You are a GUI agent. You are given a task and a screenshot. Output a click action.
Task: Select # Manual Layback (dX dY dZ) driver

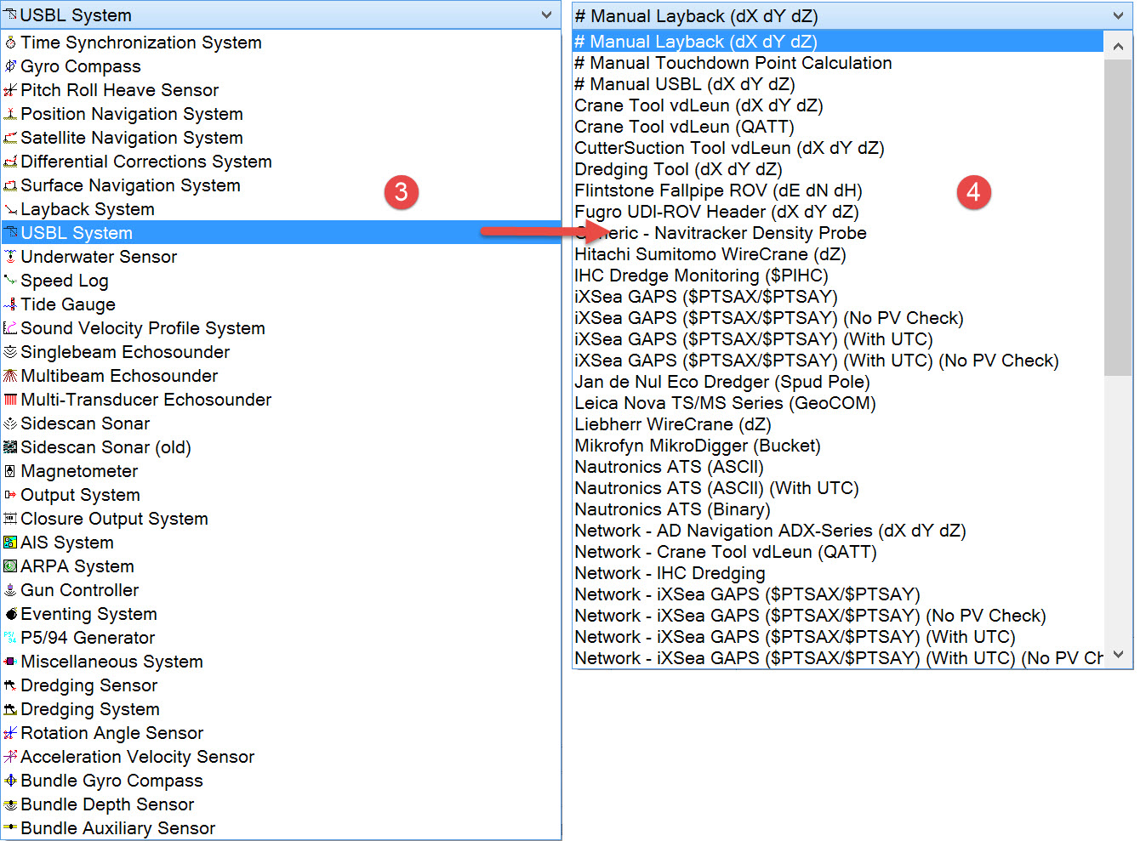point(838,42)
